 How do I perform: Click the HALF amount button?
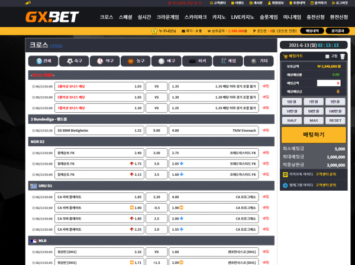pos(292,120)
